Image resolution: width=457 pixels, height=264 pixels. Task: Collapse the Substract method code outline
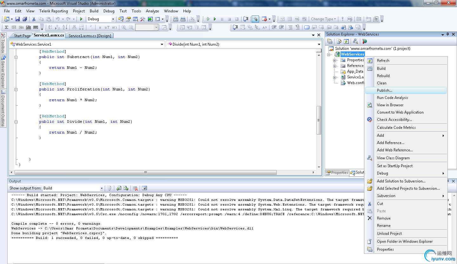[x=16, y=57]
